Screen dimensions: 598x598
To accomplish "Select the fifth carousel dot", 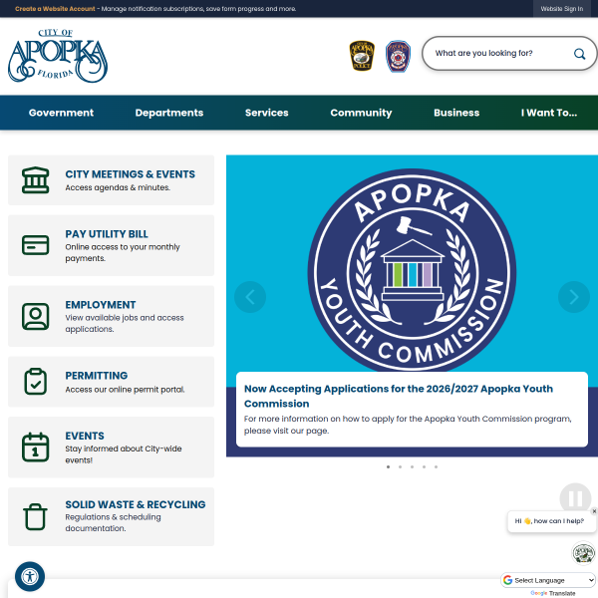I will (436, 466).
